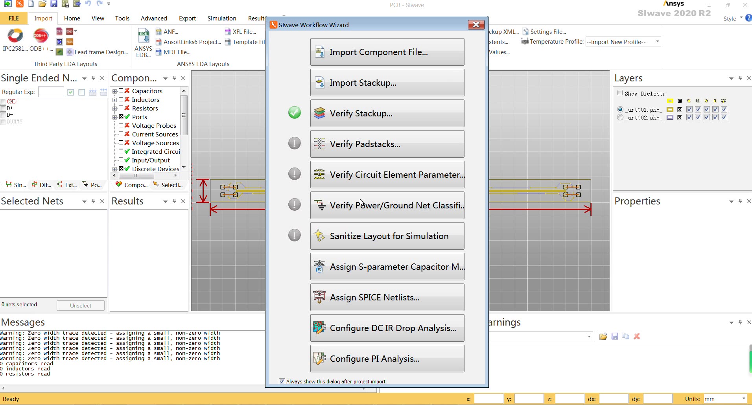Click the Regular Exp input field

point(51,92)
